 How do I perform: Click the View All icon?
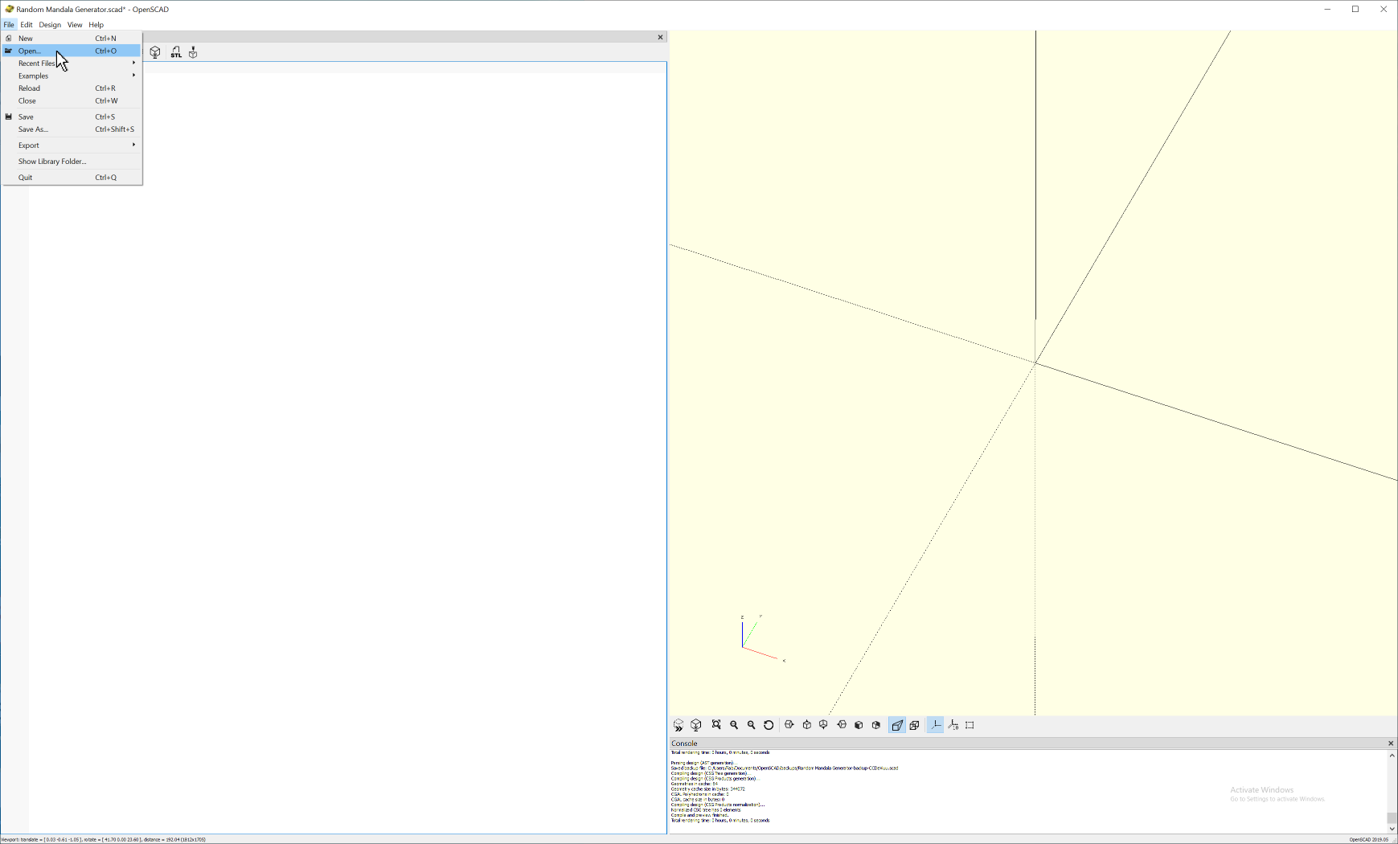716,725
